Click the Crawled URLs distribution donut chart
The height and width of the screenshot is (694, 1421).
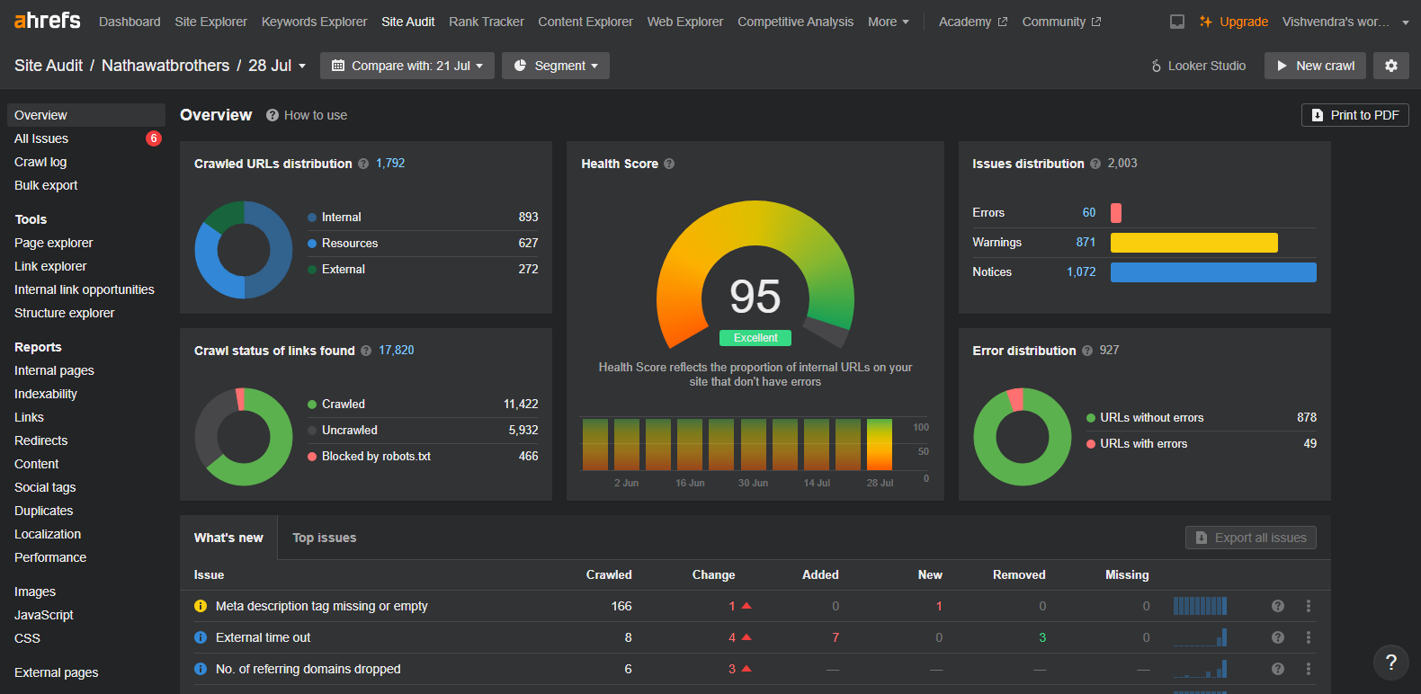coord(244,250)
